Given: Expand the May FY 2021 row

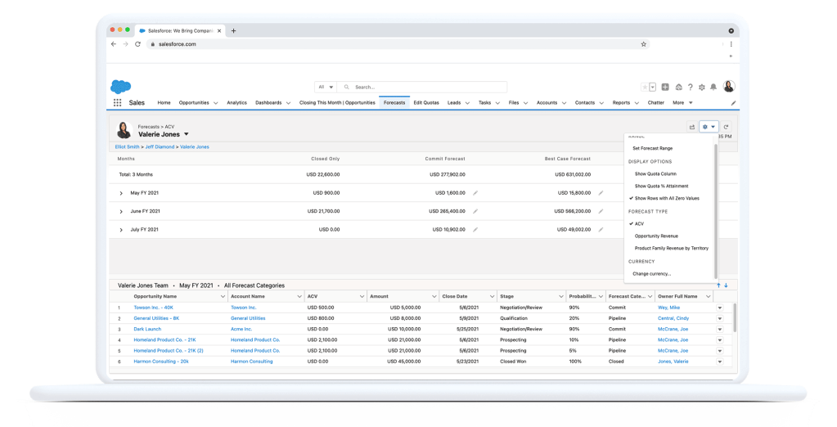Looking at the screenshot, I should point(121,193).
